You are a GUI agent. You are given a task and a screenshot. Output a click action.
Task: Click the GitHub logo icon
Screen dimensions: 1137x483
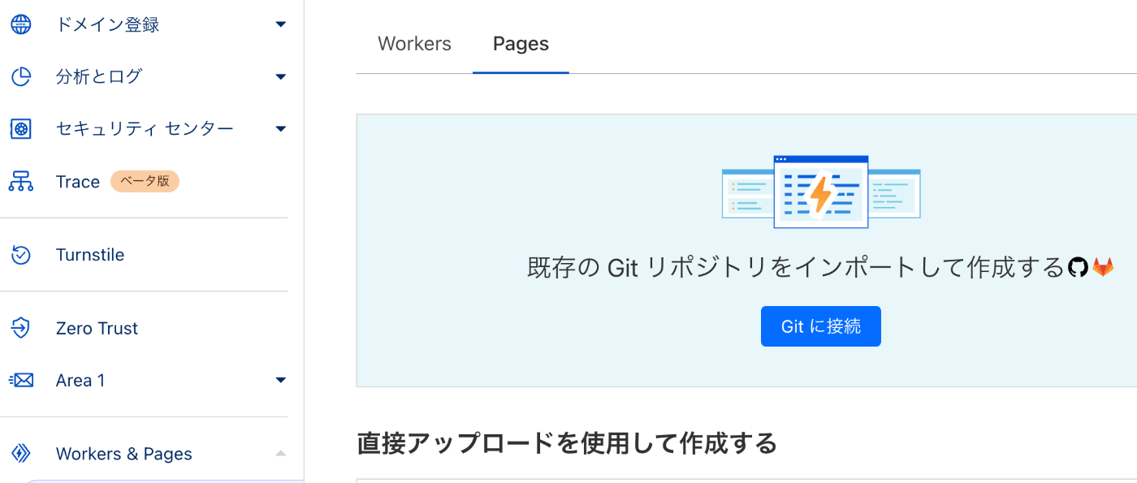click(1078, 266)
